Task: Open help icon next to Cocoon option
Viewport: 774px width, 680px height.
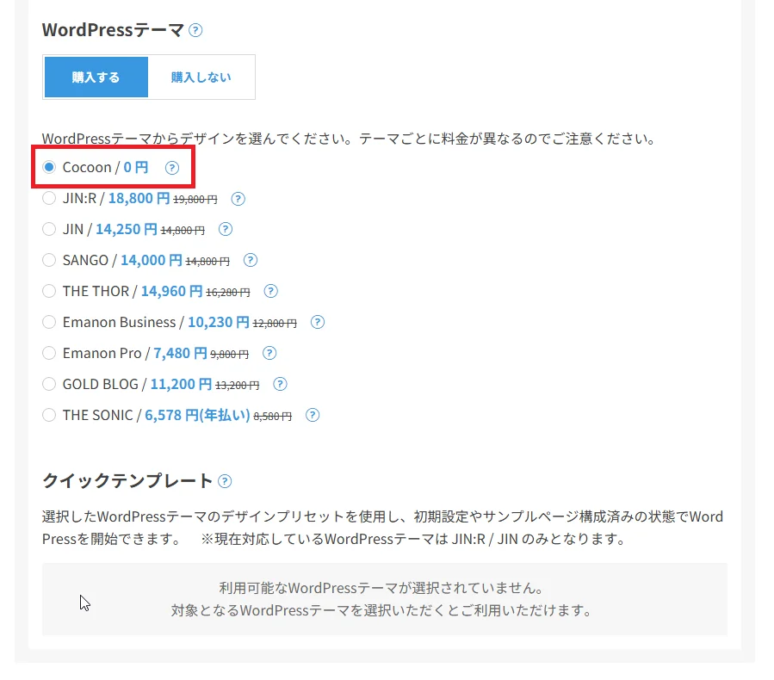Action: [x=172, y=168]
